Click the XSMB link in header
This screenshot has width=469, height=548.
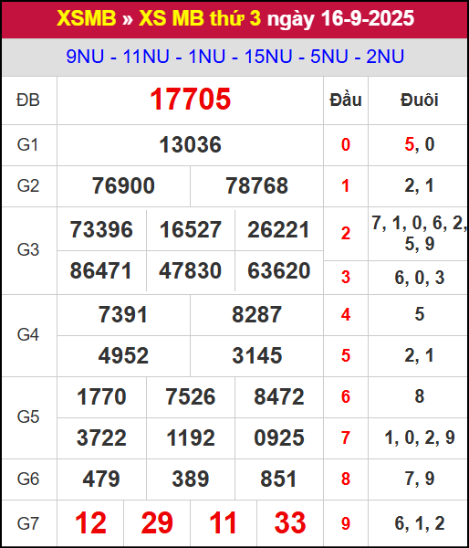click(x=87, y=18)
